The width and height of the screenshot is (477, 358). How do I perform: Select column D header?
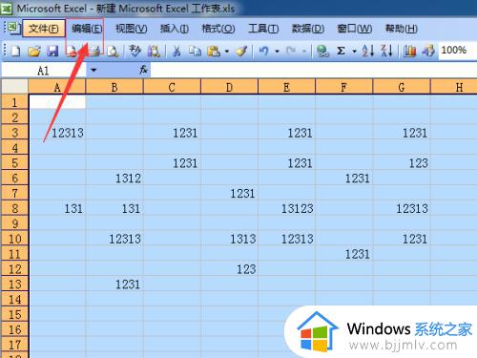point(229,87)
